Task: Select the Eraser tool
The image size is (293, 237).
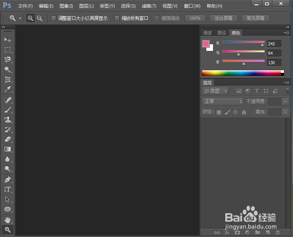Action: click(8, 139)
